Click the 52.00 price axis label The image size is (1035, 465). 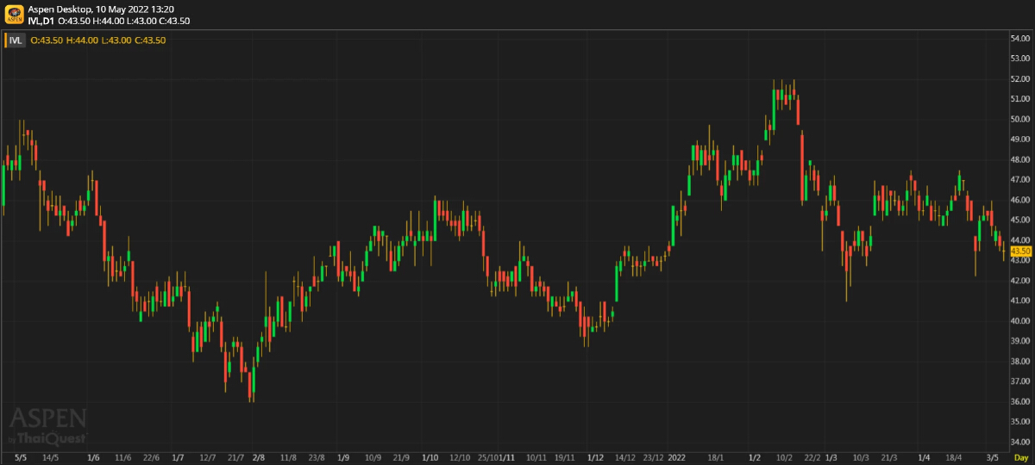[x=1021, y=79]
